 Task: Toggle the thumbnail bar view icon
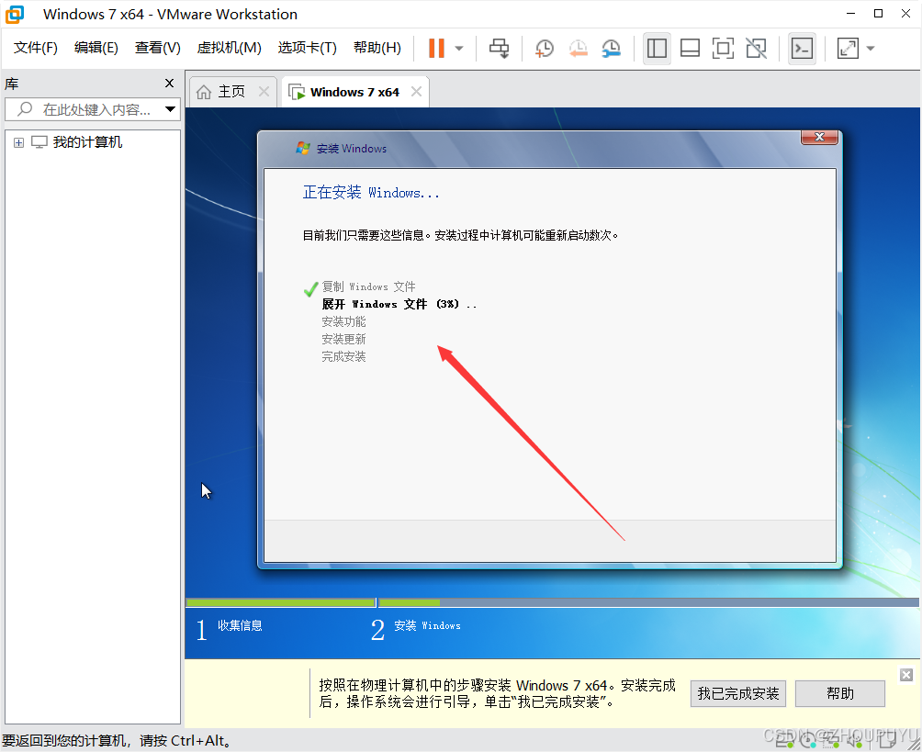point(690,49)
